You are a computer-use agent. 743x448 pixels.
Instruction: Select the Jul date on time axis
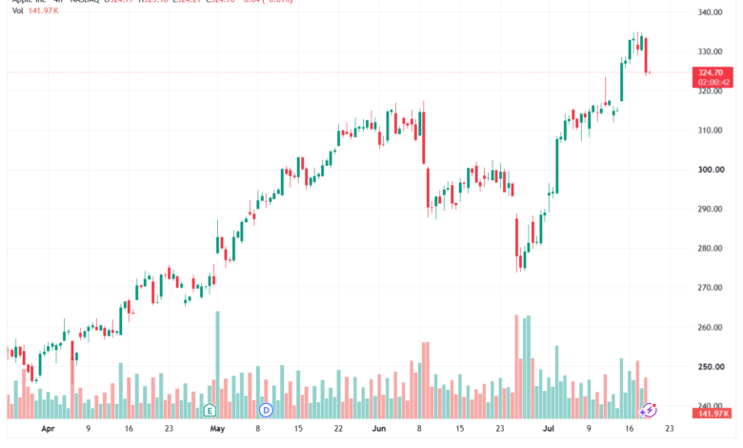coord(548,429)
